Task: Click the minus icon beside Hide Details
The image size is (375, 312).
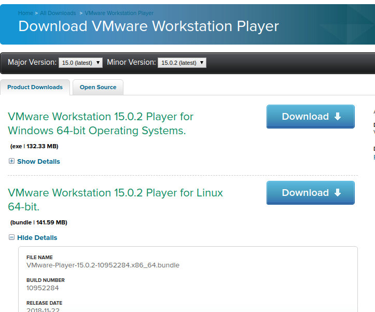Action: (x=11, y=237)
